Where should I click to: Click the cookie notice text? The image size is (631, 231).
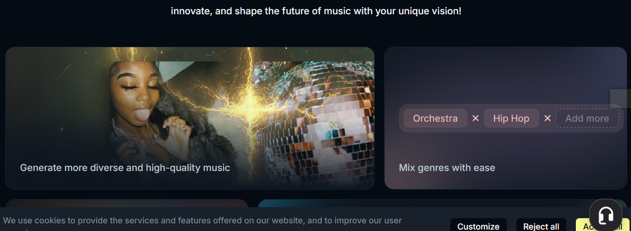click(202, 221)
